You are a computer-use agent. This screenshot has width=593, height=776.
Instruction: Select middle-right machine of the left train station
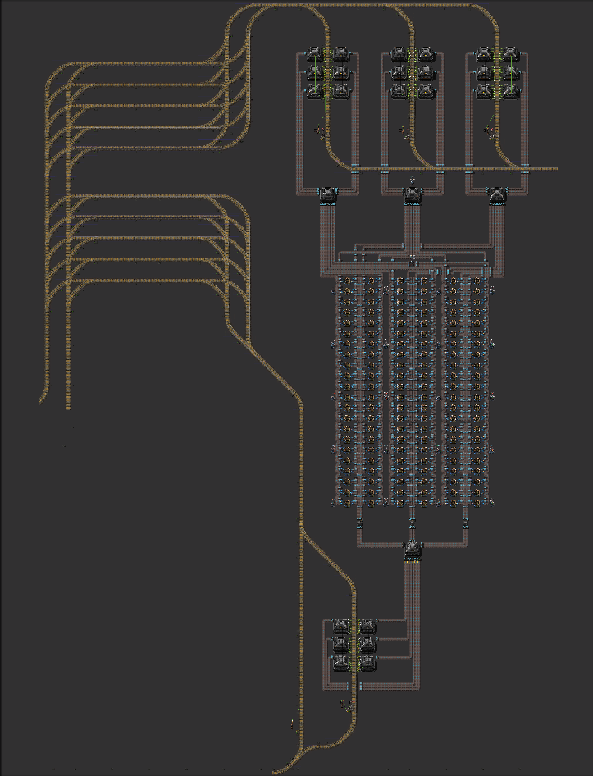click(x=340, y=73)
